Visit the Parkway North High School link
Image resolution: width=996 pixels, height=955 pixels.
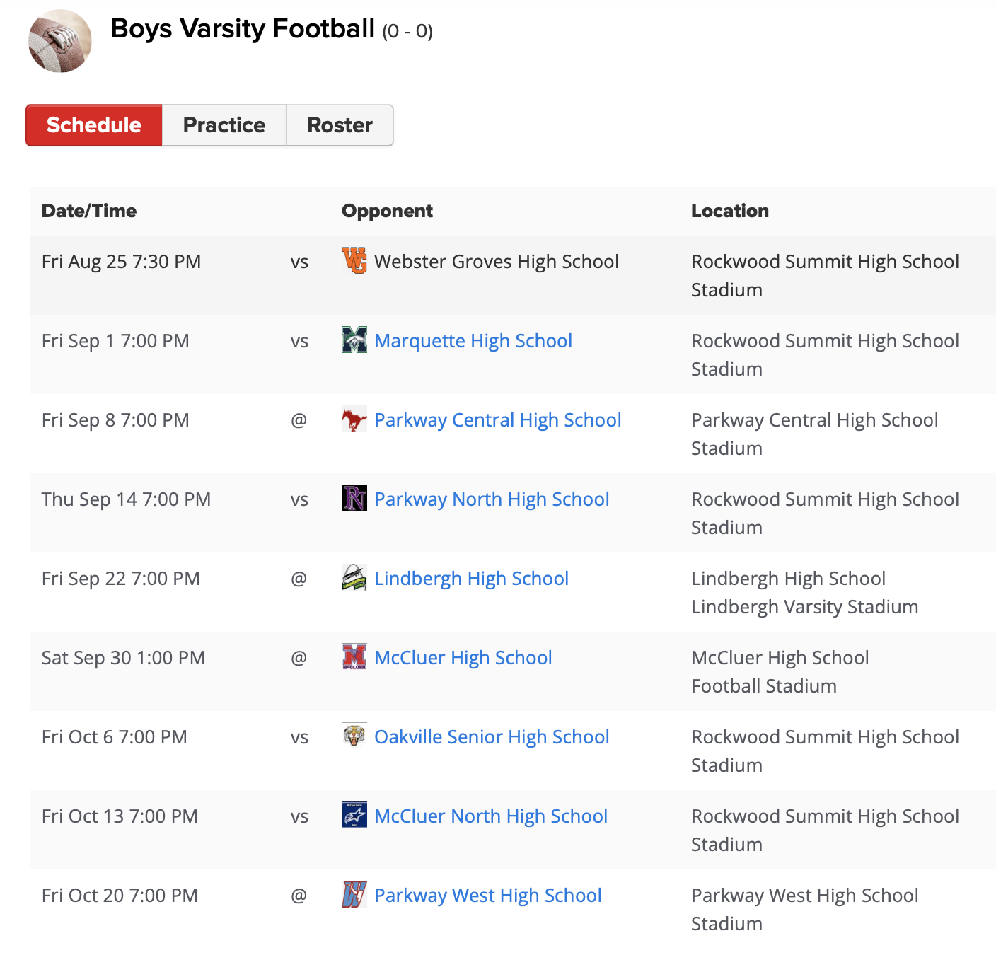coord(492,499)
